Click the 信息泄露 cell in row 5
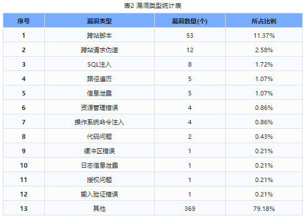The height and width of the screenshot is (217, 305). (x=99, y=93)
